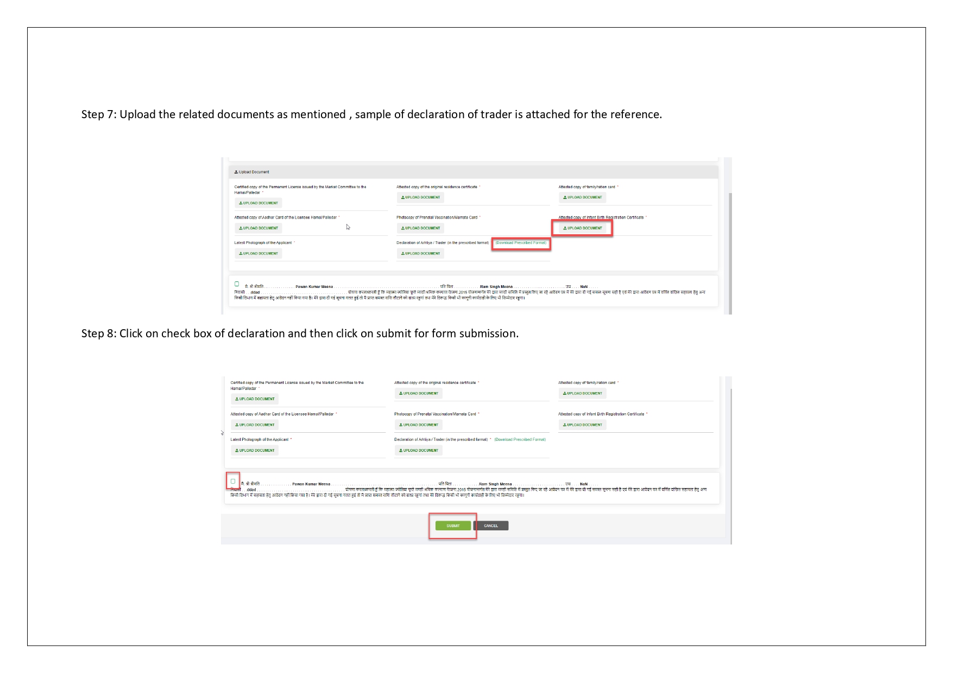This screenshot has height=673, width=953.
Task: Open Download Prescribed Format link in Step 7 screenshot
Action: (x=521, y=243)
